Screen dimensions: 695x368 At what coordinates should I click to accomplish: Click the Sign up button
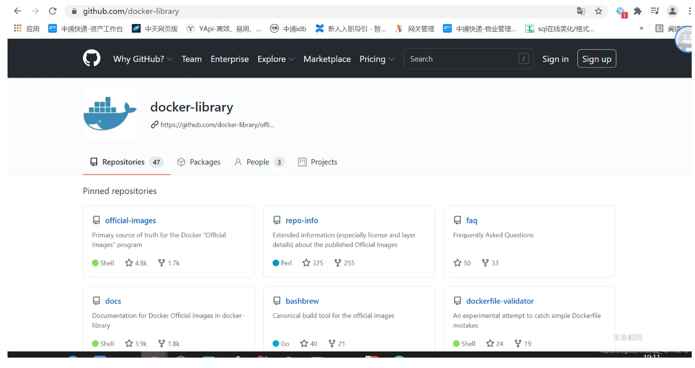pyautogui.click(x=597, y=59)
